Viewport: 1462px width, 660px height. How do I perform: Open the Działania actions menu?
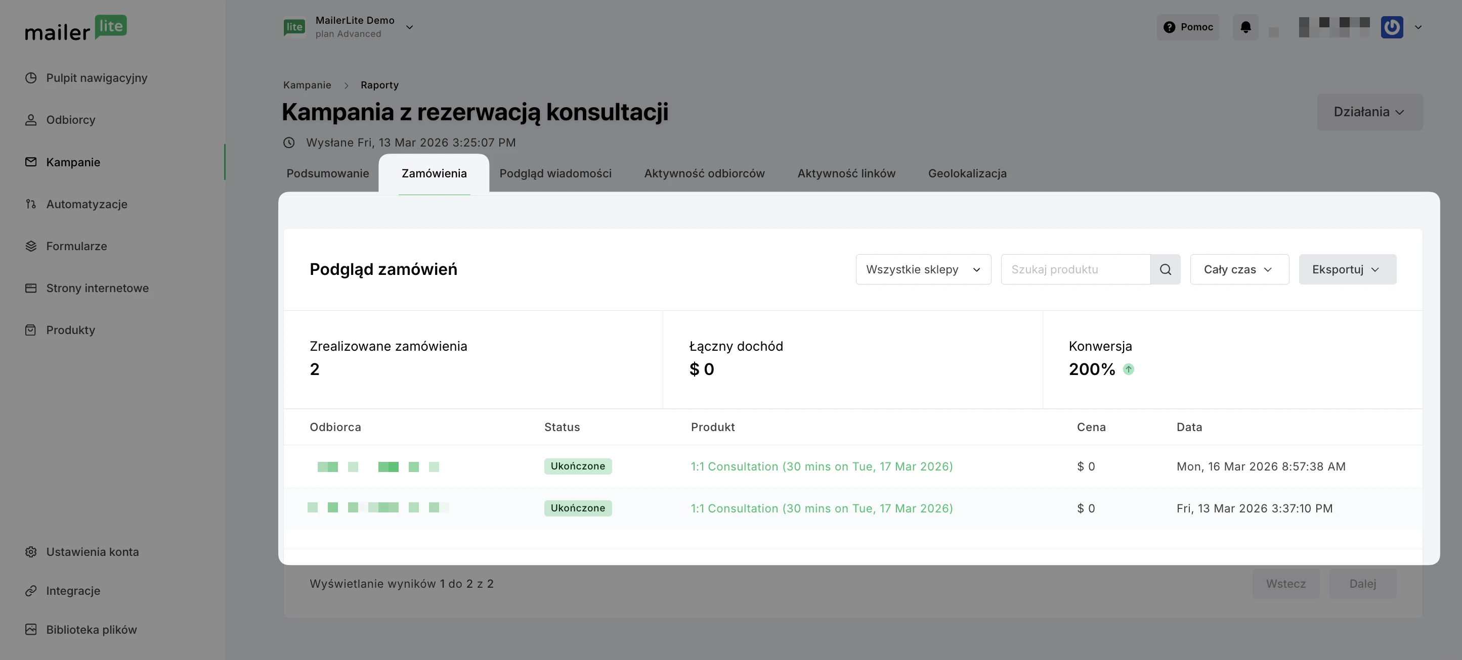coord(1369,112)
